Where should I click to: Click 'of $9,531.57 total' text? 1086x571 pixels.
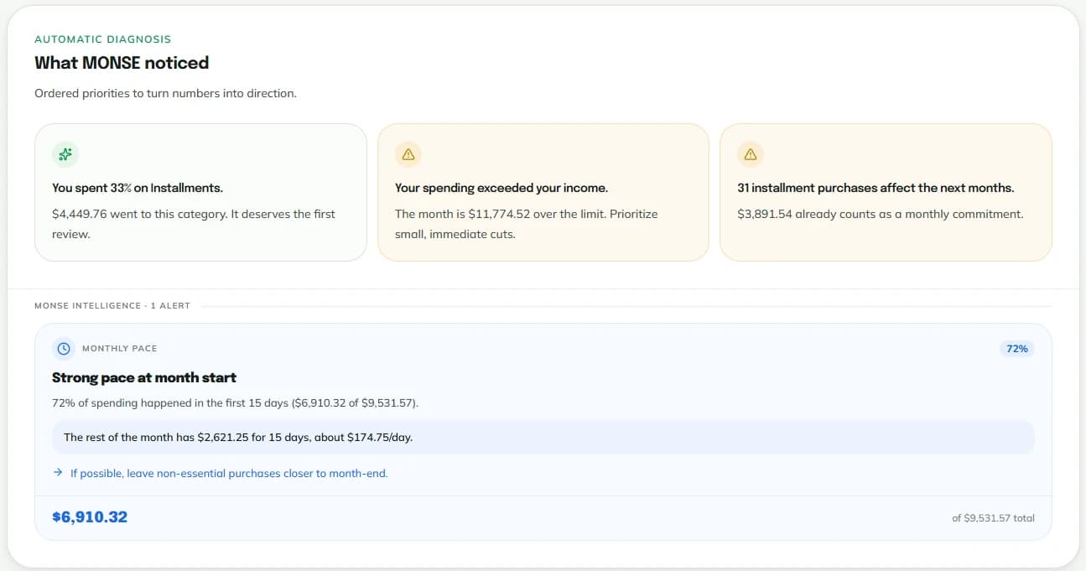(993, 518)
